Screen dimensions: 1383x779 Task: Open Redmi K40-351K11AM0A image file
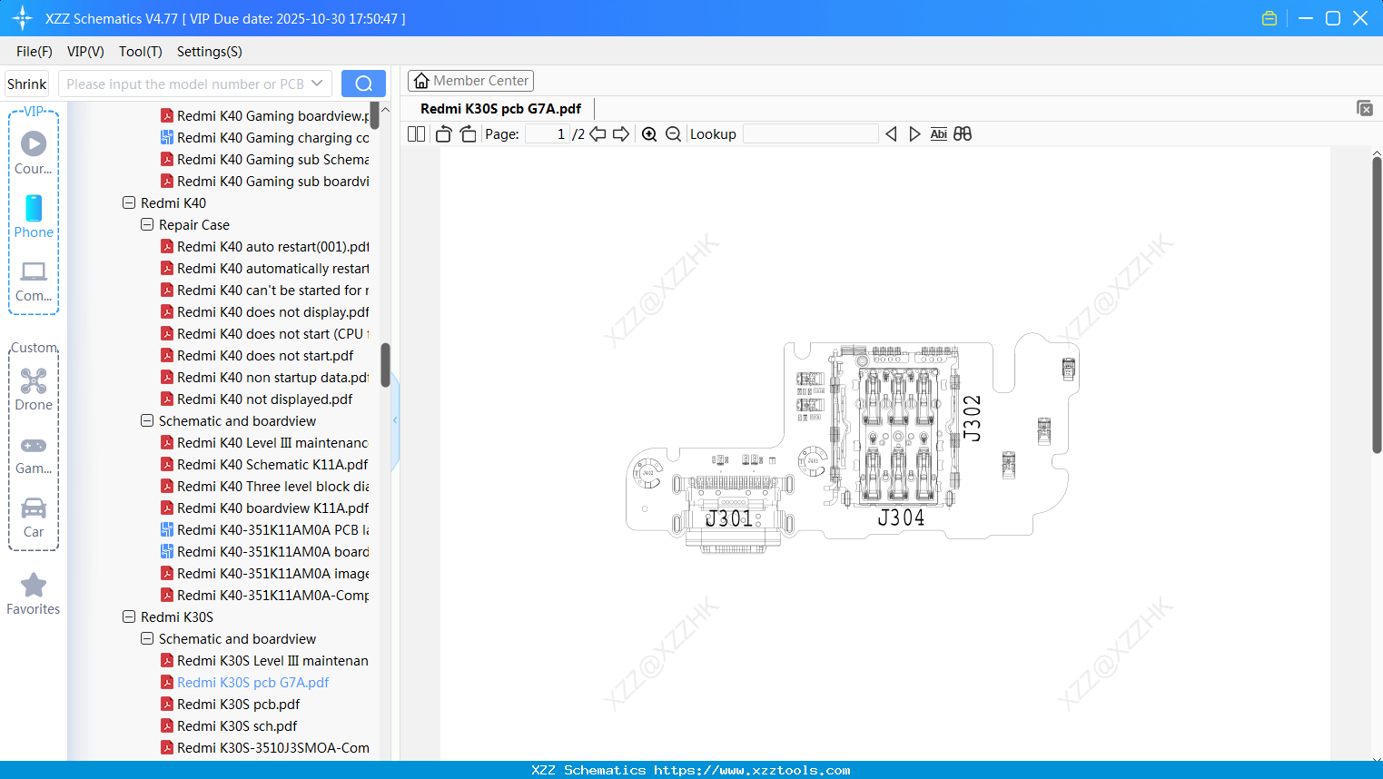point(265,573)
